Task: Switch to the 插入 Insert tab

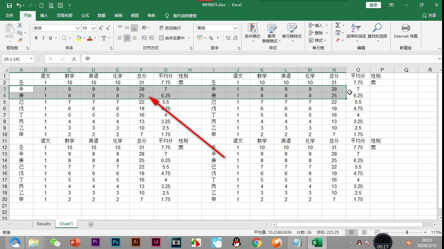Action: click(x=44, y=16)
